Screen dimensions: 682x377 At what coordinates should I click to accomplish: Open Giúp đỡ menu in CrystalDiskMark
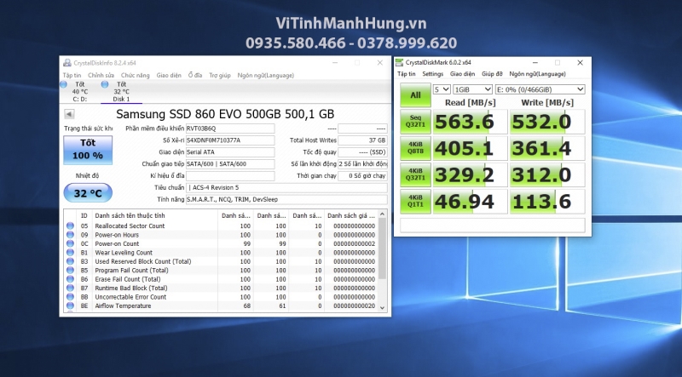tap(492, 74)
